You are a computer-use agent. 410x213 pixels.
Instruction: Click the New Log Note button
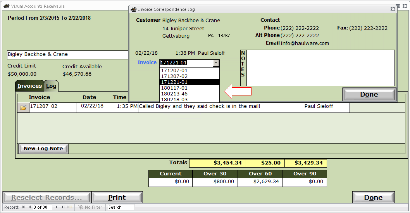(43, 148)
